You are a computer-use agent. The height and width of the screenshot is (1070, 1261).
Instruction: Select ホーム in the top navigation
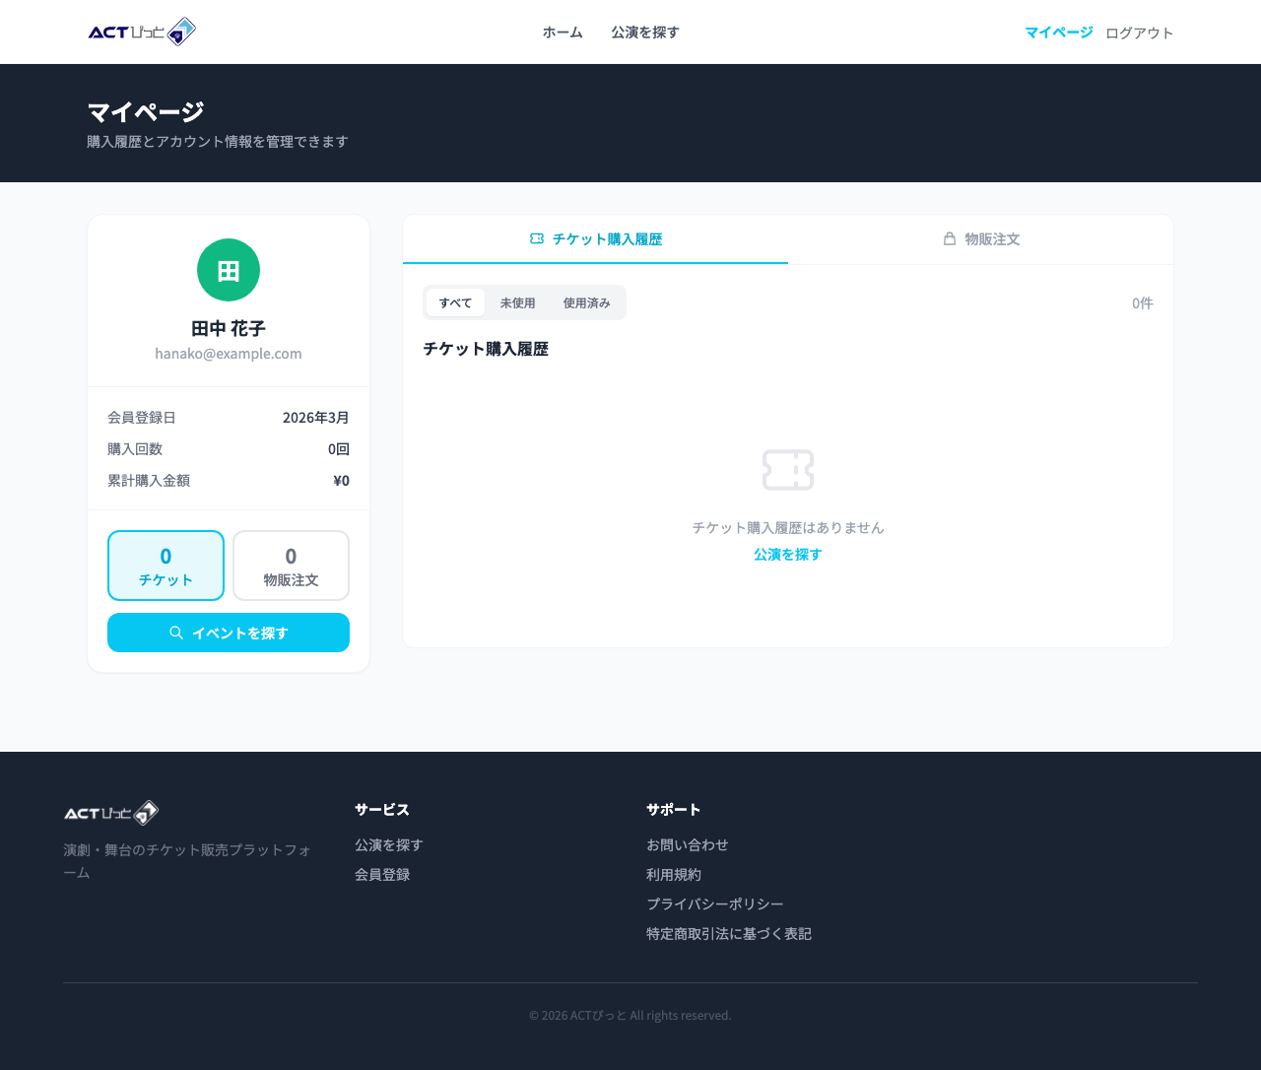[562, 32]
